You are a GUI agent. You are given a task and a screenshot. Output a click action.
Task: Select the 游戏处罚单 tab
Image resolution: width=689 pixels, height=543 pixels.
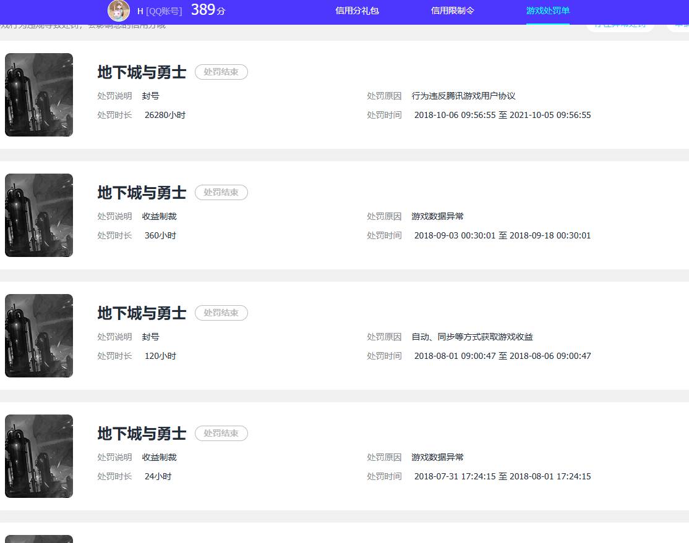pos(547,11)
